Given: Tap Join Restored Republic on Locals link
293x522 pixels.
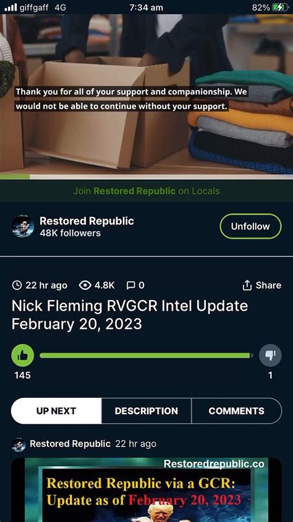Looking at the screenshot, I should (146, 191).
